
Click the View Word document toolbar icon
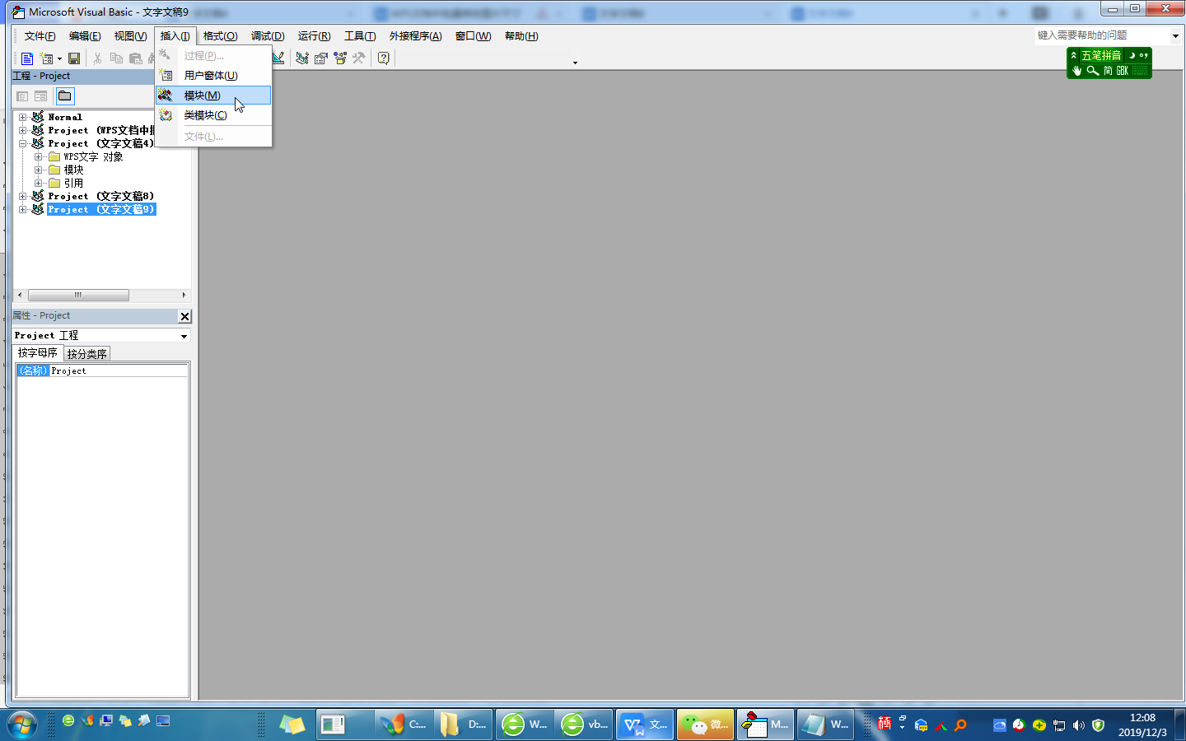pos(27,58)
